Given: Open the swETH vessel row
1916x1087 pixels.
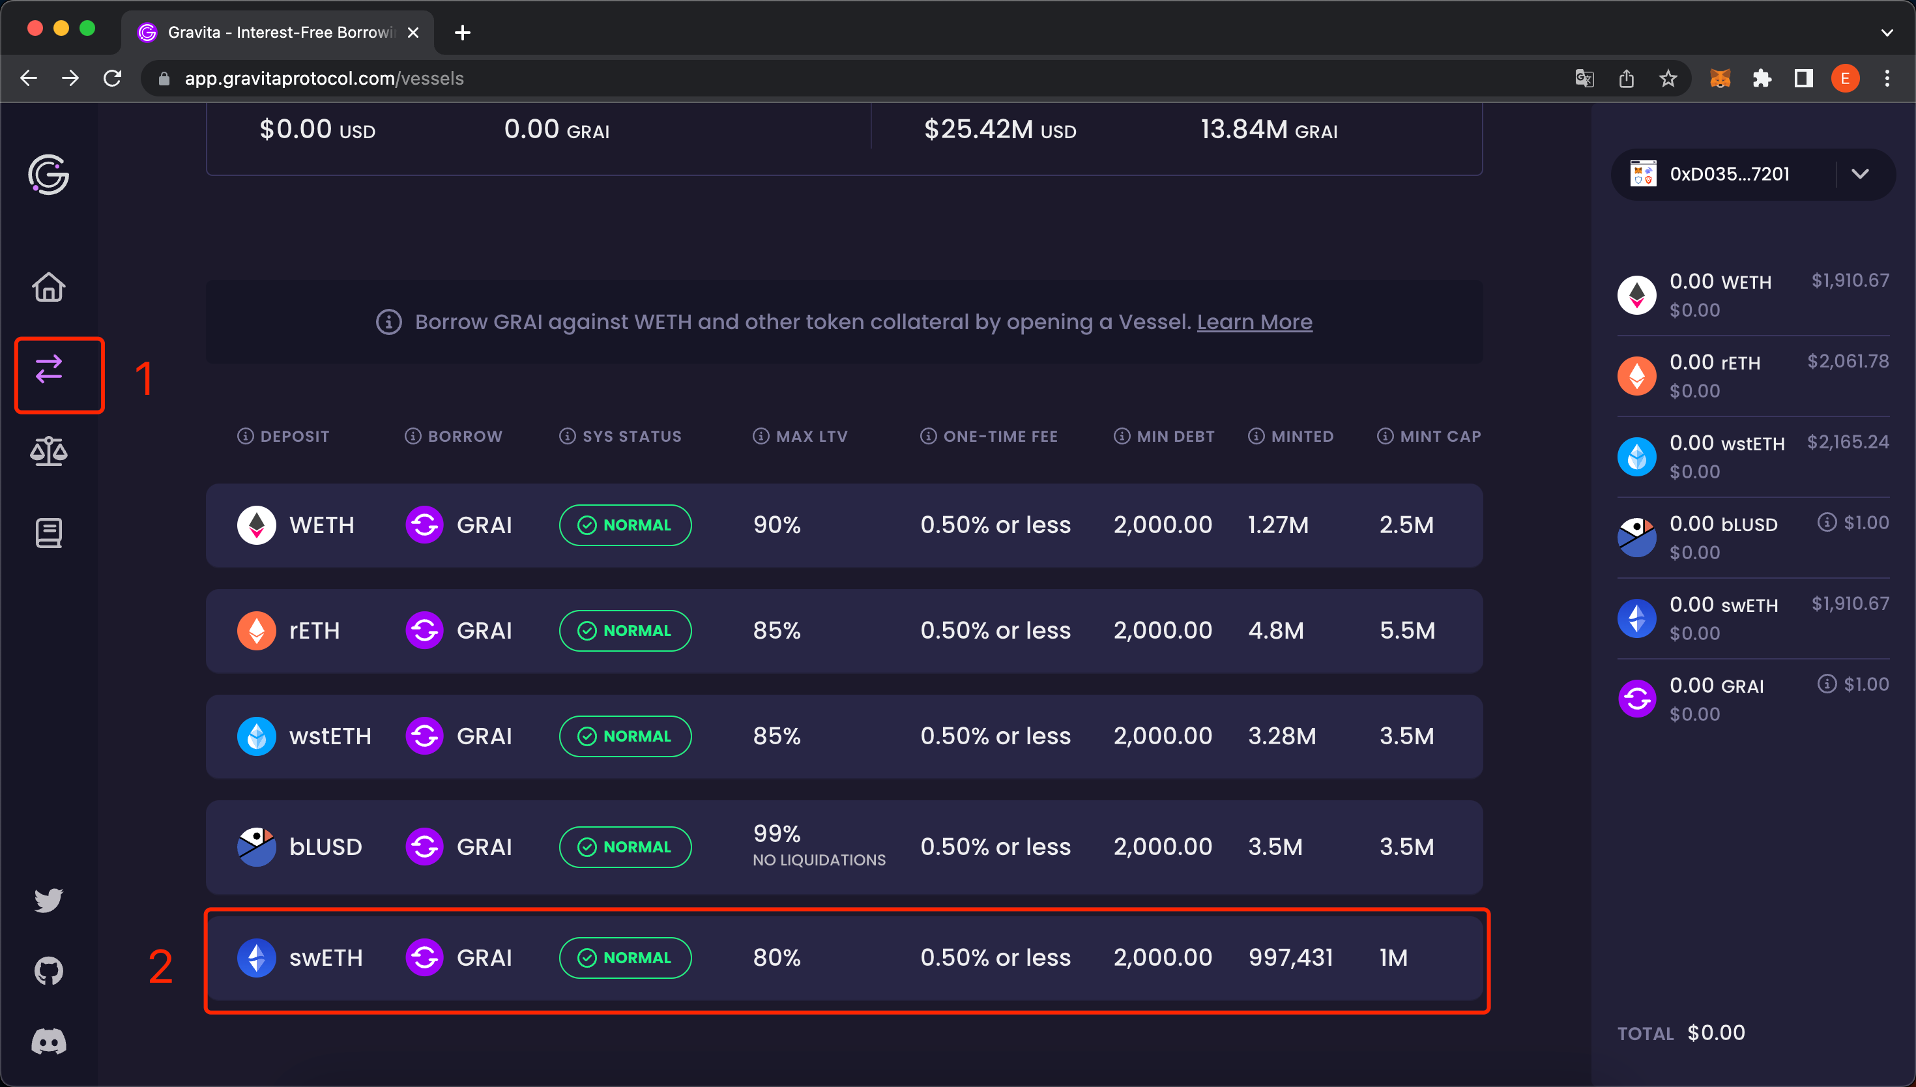Looking at the screenshot, I should (843, 958).
